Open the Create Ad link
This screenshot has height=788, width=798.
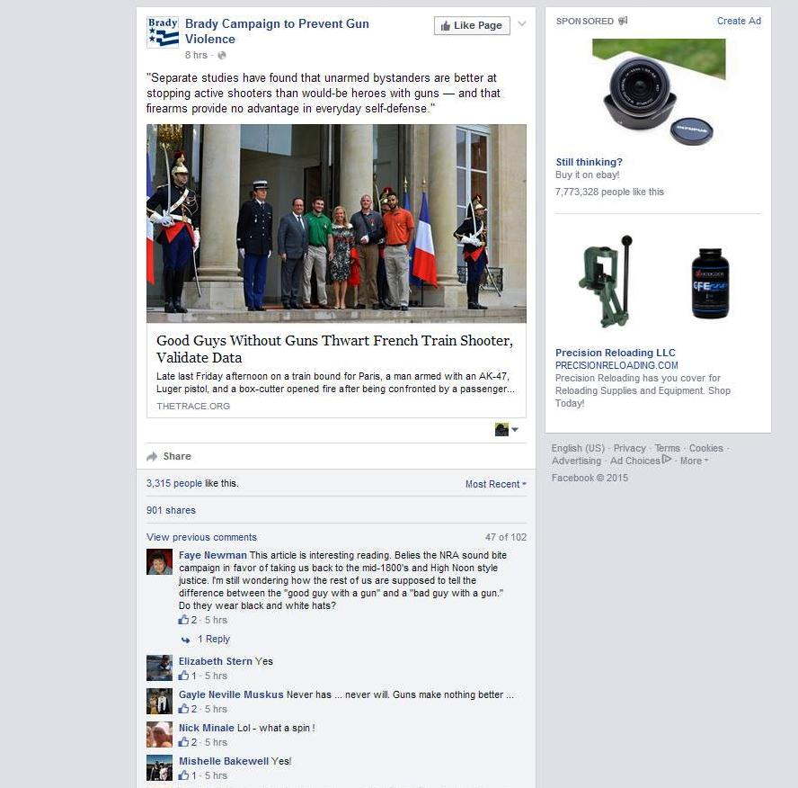click(739, 21)
